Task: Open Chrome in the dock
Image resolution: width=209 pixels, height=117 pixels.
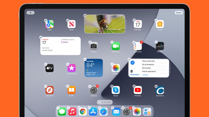Action: pos(83,111)
